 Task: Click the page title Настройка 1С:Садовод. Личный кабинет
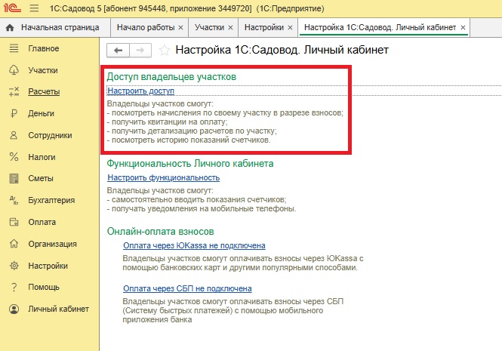pyautogui.click(x=282, y=50)
